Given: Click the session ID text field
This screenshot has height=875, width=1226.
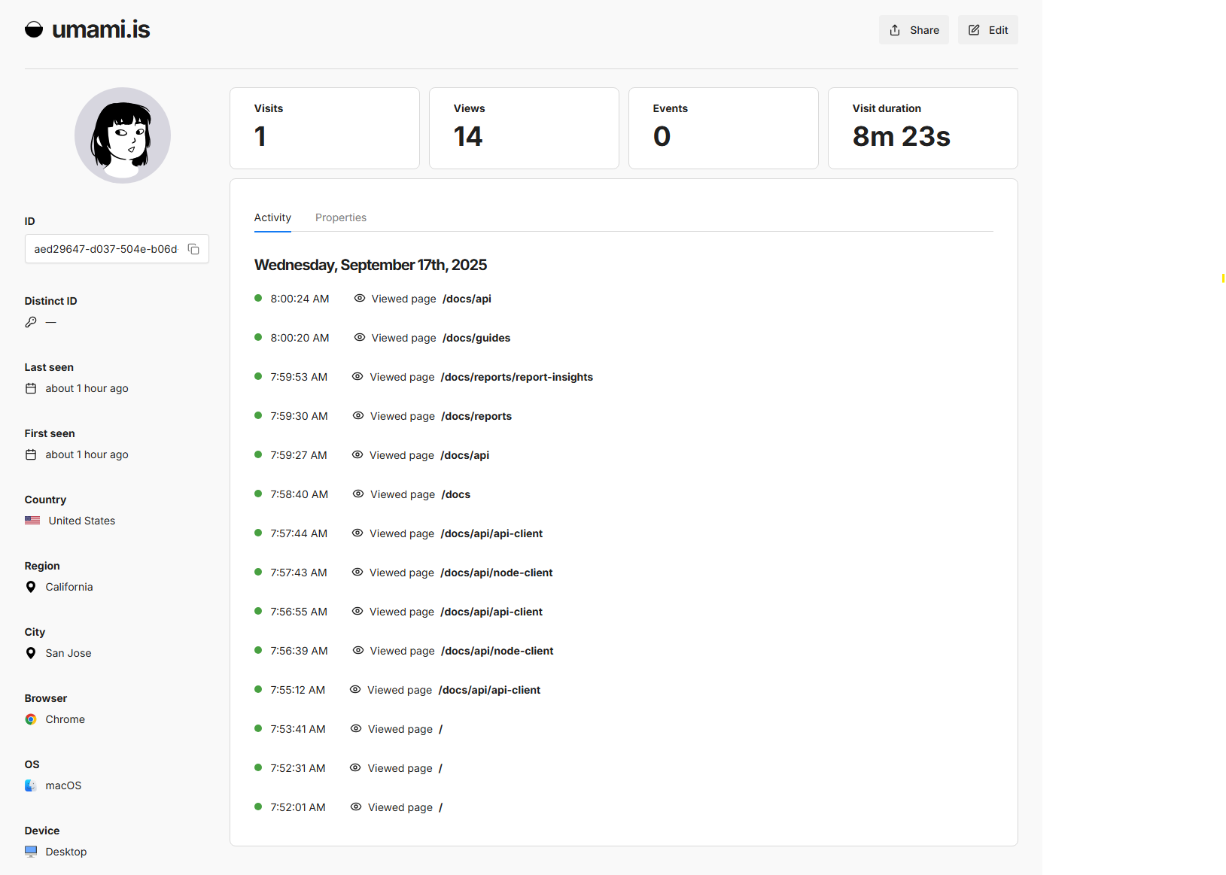Looking at the screenshot, I should pos(105,249).
